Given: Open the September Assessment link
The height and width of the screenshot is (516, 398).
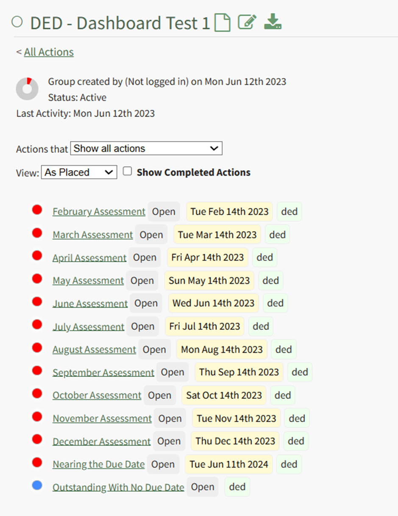Looking at the screenshot, I should [103, 373].
